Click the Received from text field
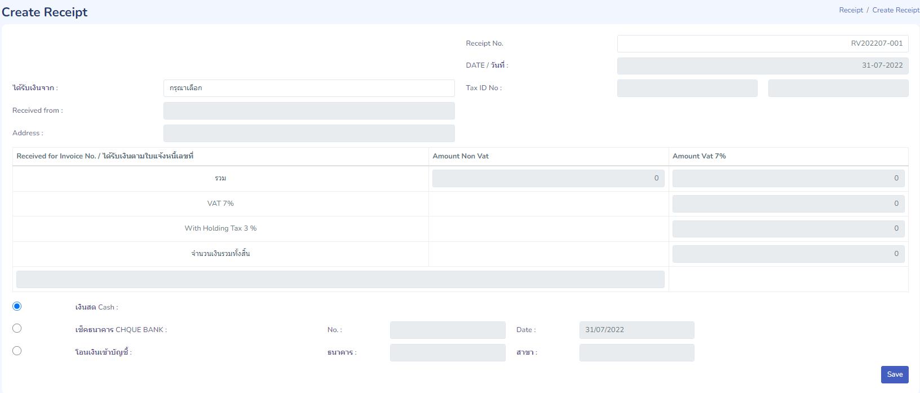This screenshot has height=393, width=920. (x=308, y=111)
